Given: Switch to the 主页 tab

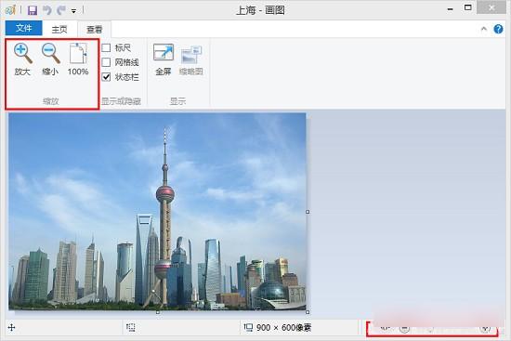Looking at the screenshot, I should point(59,29).
